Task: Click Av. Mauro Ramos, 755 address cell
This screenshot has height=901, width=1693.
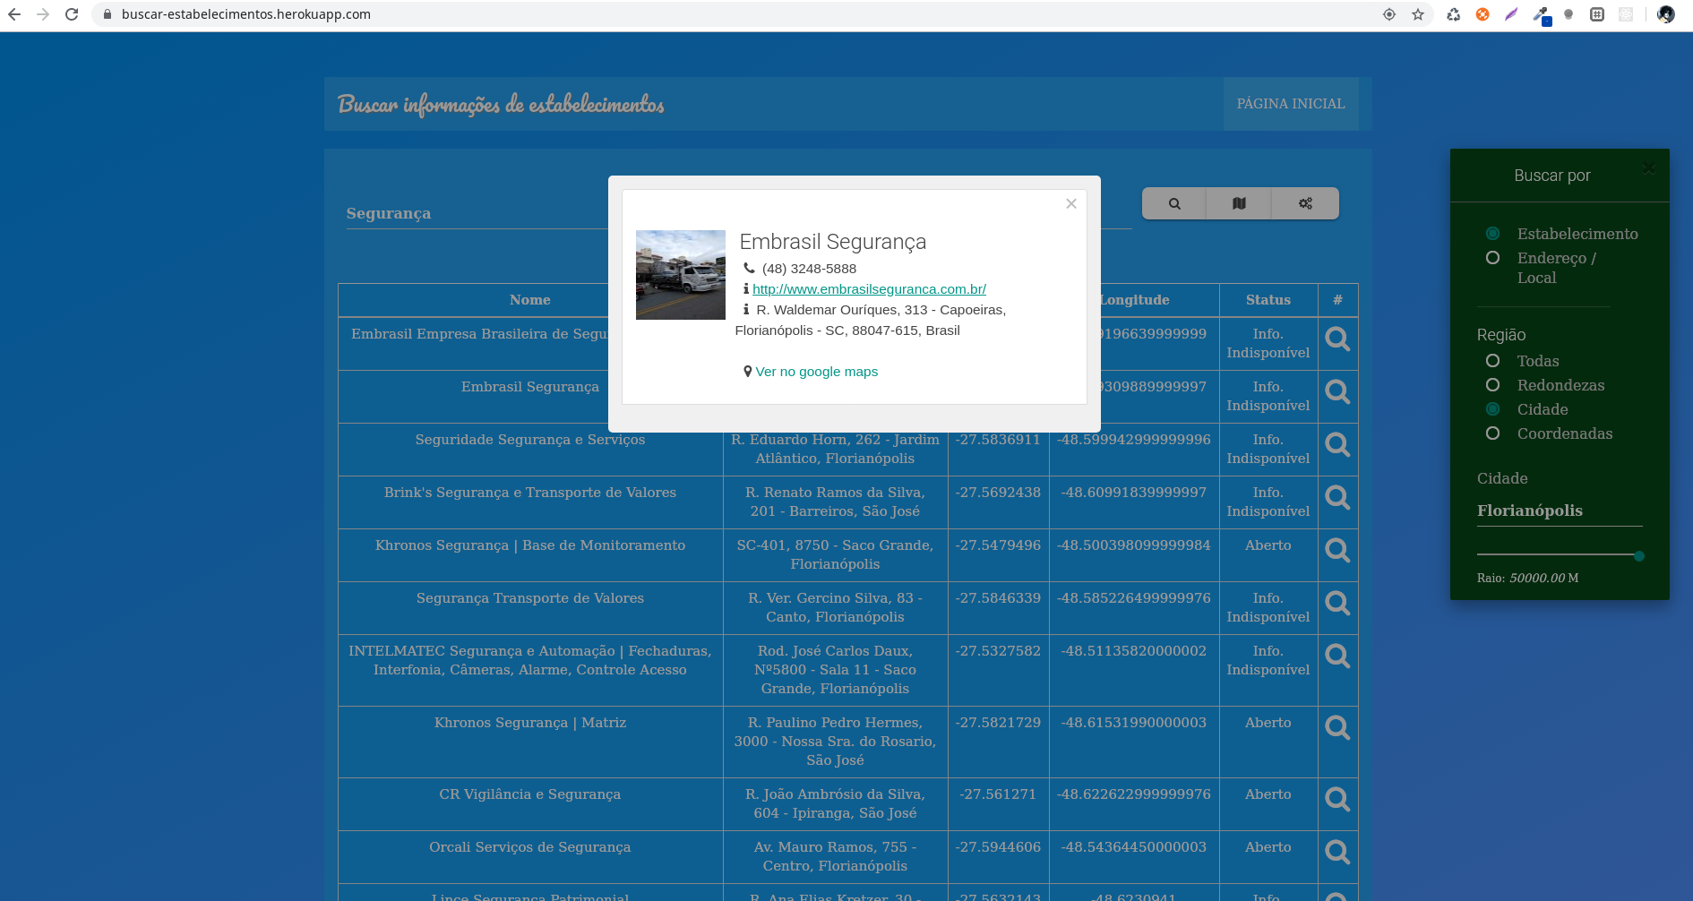Action: (x=835, y=856)
